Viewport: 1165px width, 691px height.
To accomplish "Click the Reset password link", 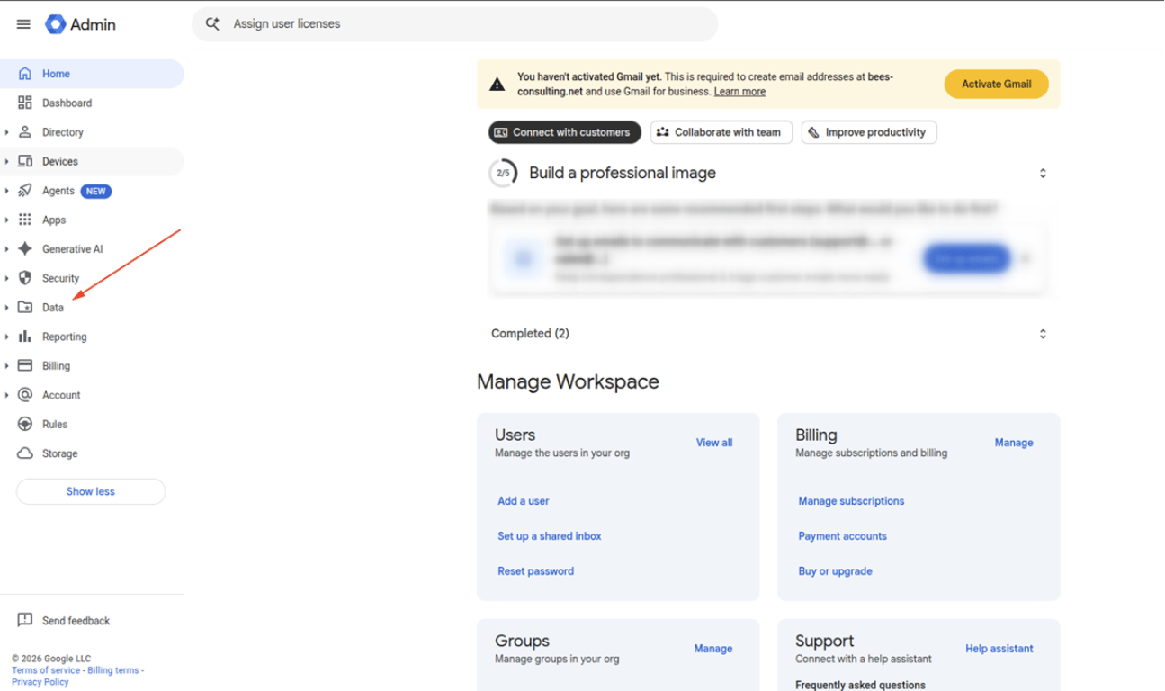I will click(536, 571).
